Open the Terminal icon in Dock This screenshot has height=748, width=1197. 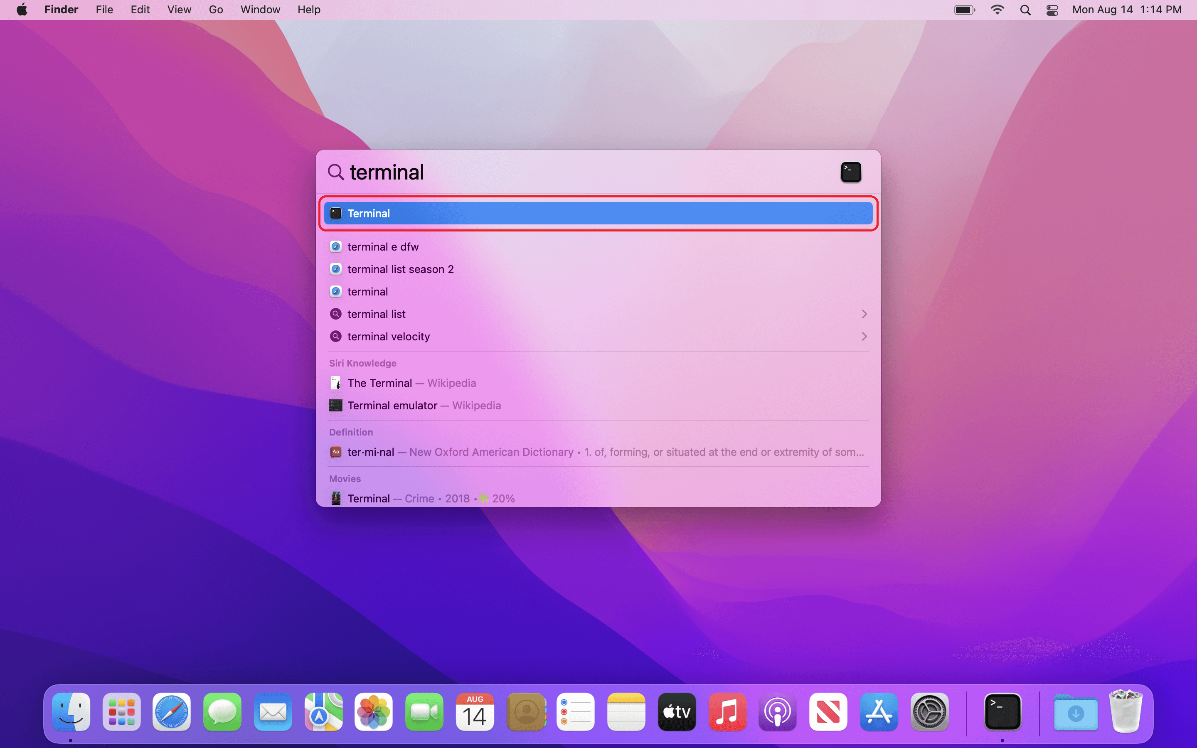tap(1002, 712)
